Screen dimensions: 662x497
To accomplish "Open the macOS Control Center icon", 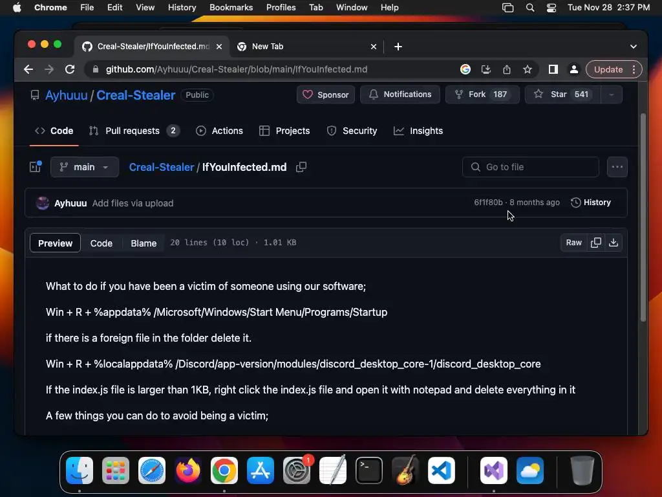I will coord(551,8).
